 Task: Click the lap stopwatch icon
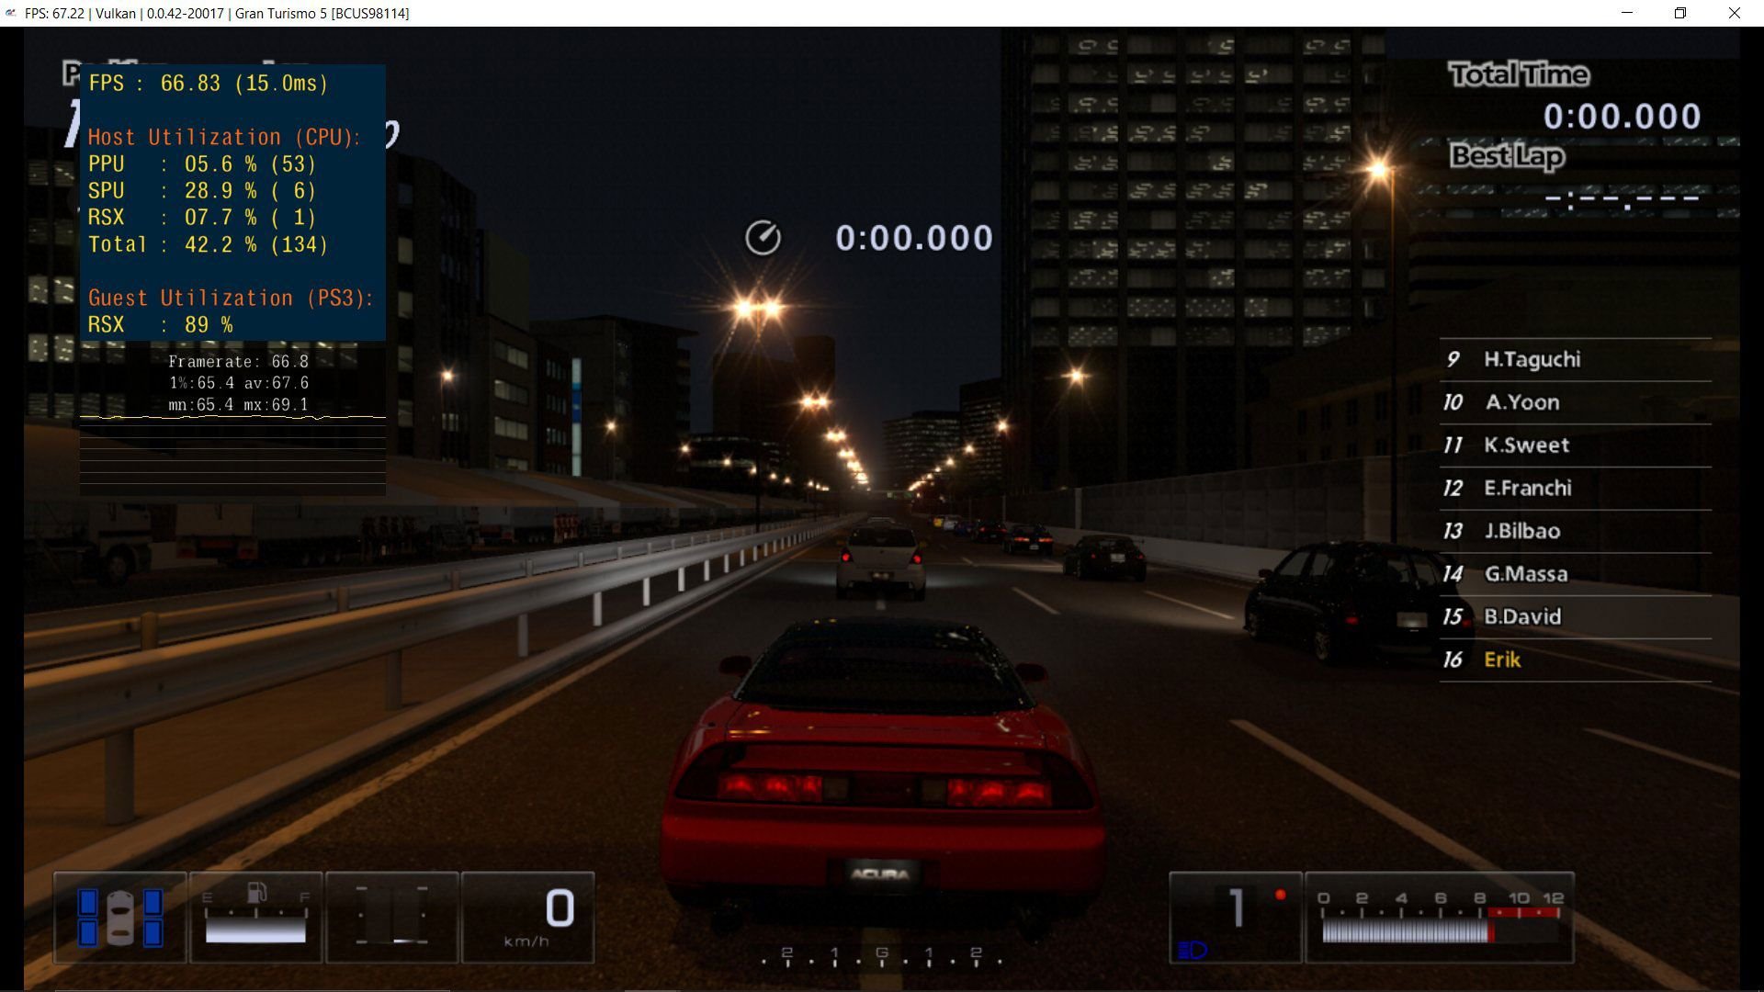pos(763,238)
